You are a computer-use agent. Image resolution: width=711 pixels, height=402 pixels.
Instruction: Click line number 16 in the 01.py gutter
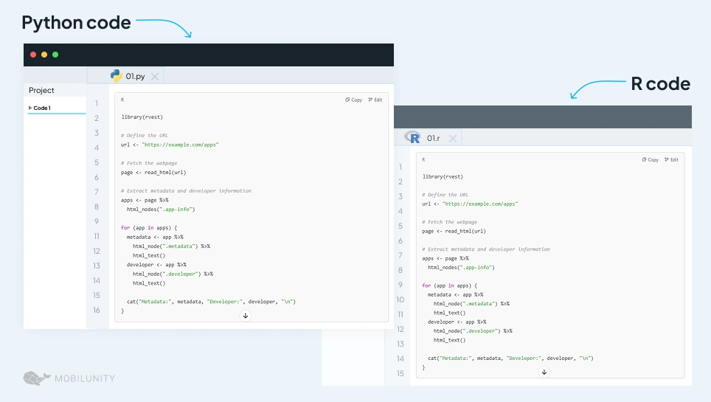(97, 310)
